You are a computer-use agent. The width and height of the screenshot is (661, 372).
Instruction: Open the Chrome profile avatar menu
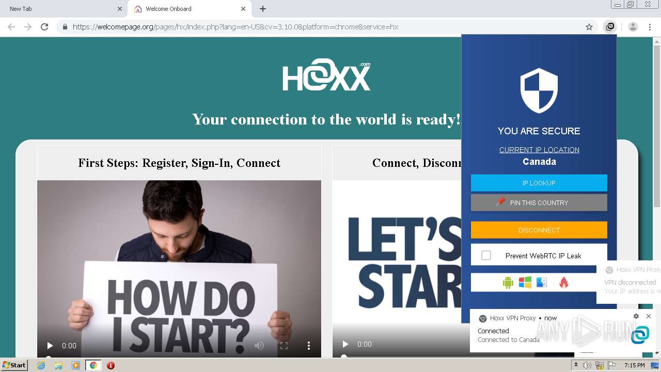pos(633,27)
